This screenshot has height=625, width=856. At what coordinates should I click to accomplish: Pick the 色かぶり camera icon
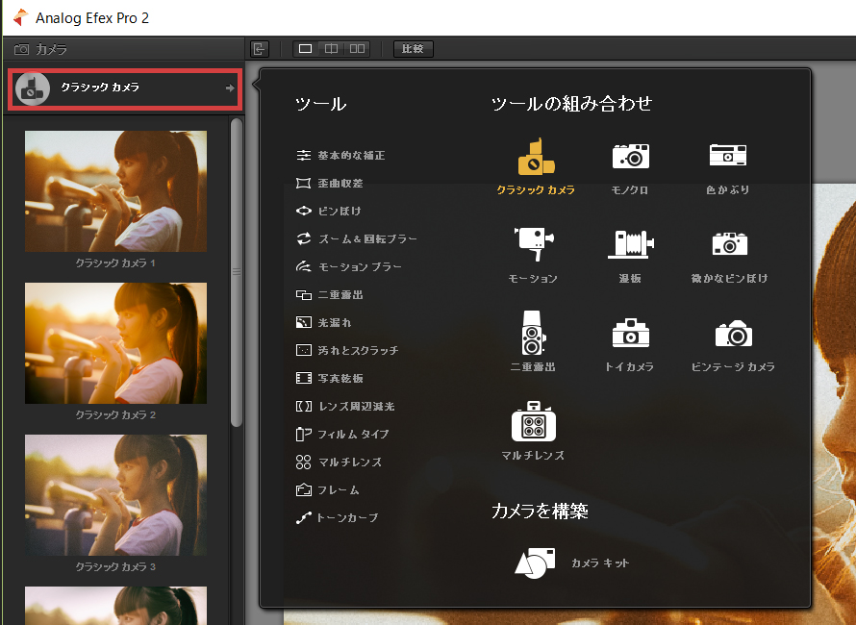click(728, 155)
